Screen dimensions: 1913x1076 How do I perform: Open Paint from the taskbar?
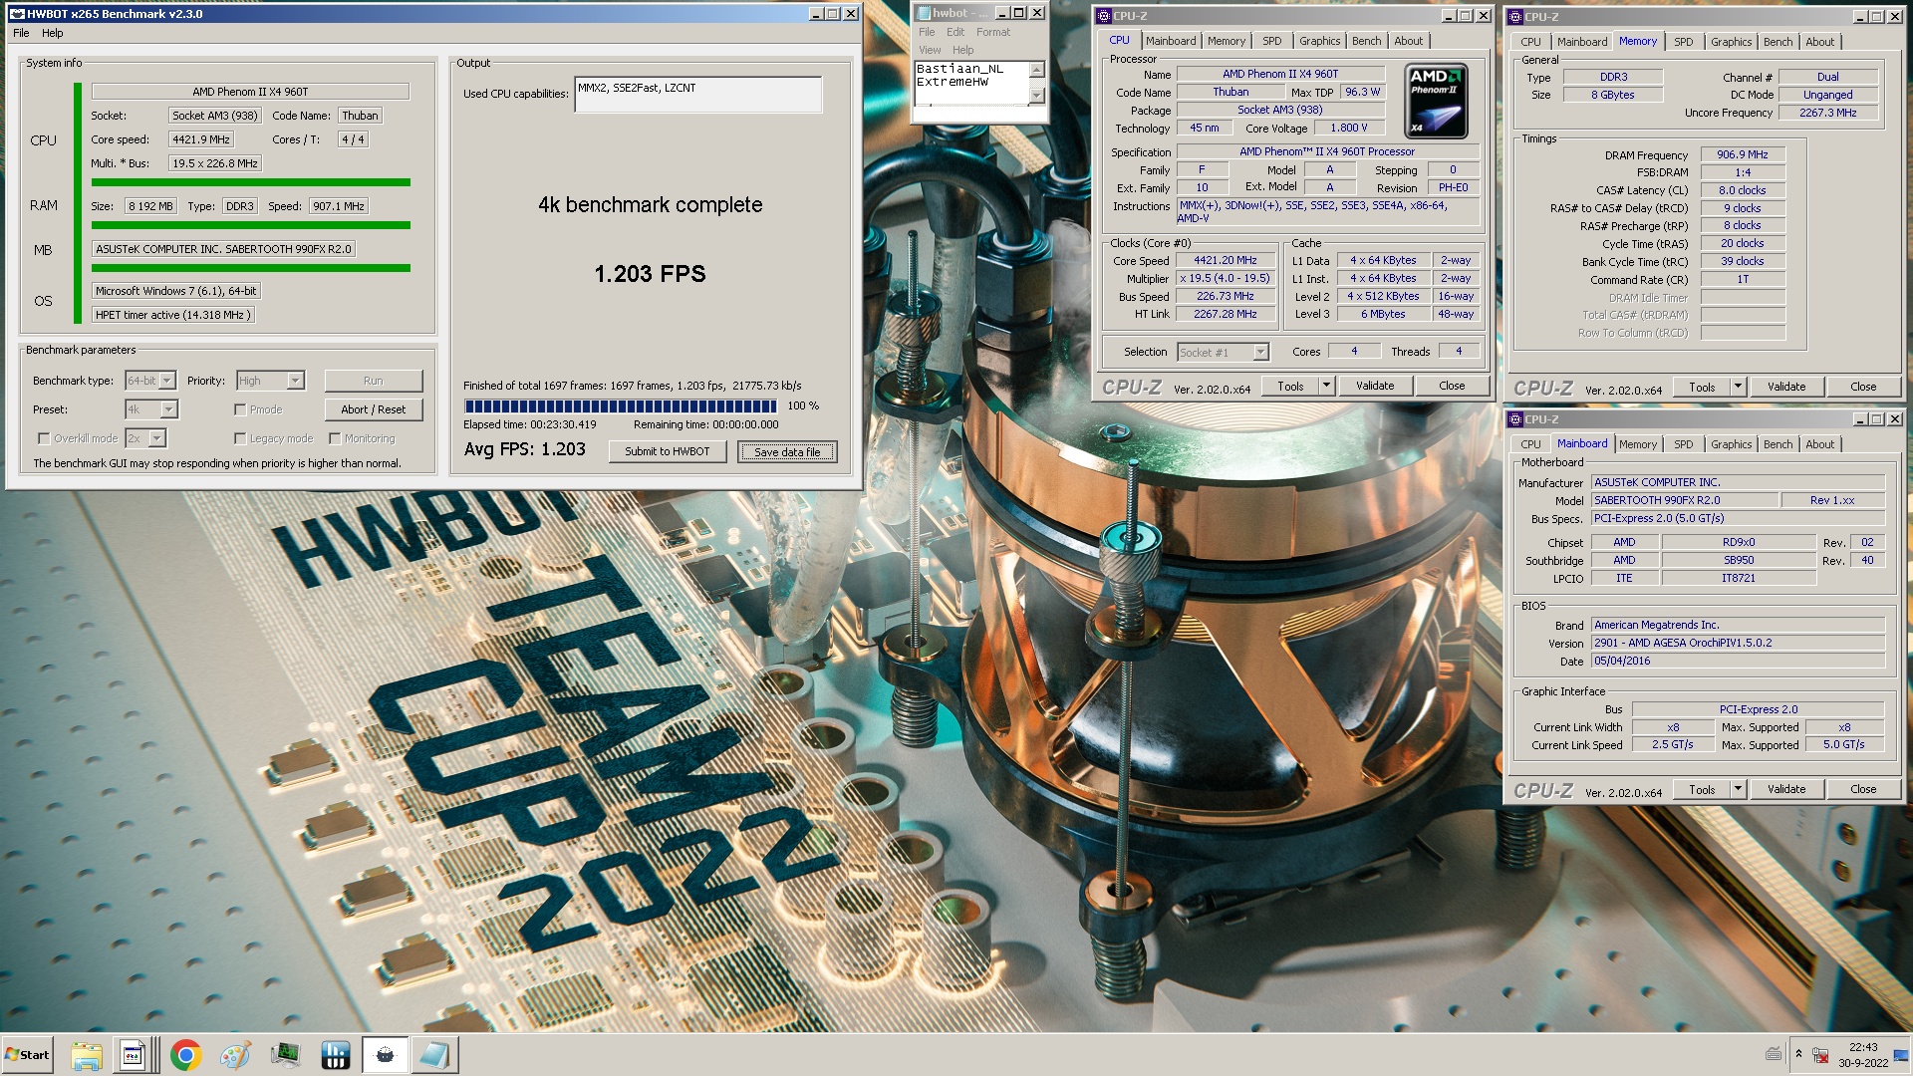point(235,1055)
